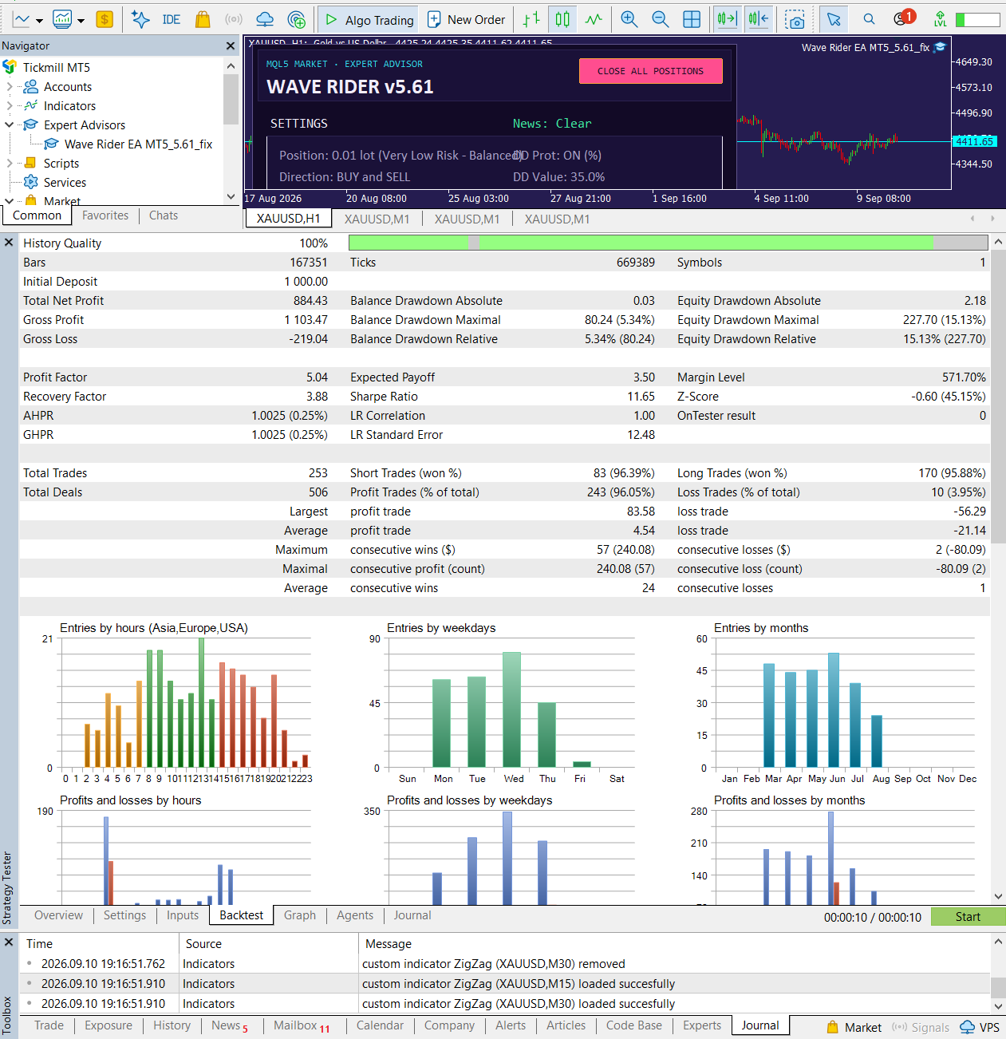Screen dimensions: 1006x1039
Task: Select Tickmill MT5 root node
Action: click(x=57, y=67)
